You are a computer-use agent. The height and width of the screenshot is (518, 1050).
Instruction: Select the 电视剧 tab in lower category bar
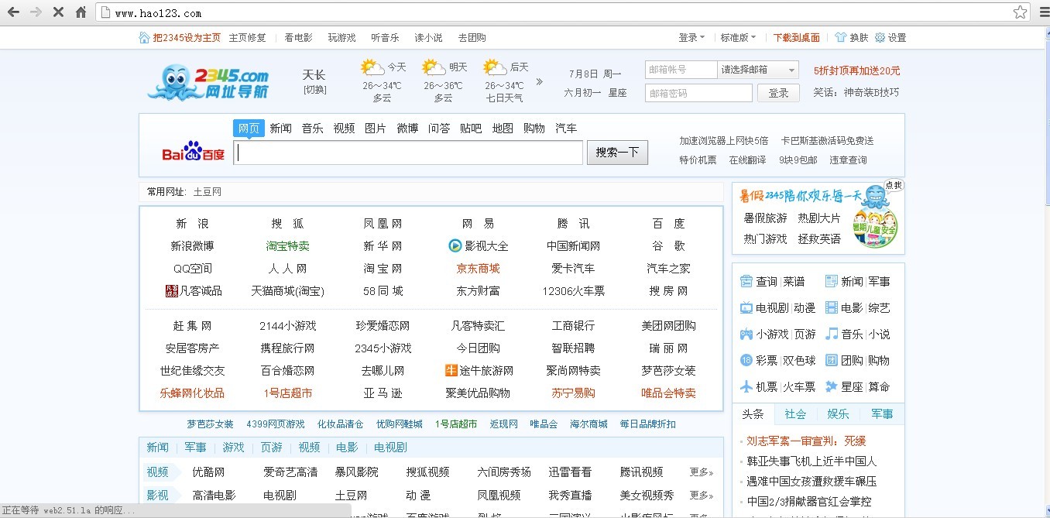[x=390, y=448]
